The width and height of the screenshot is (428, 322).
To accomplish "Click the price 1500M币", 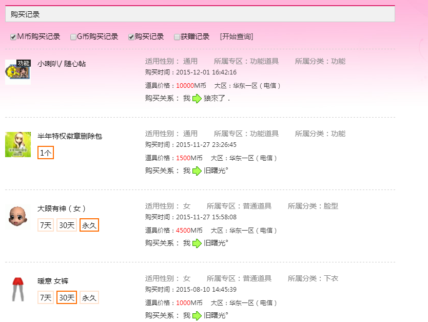I will pyautogui.click(x=189, y=158).
